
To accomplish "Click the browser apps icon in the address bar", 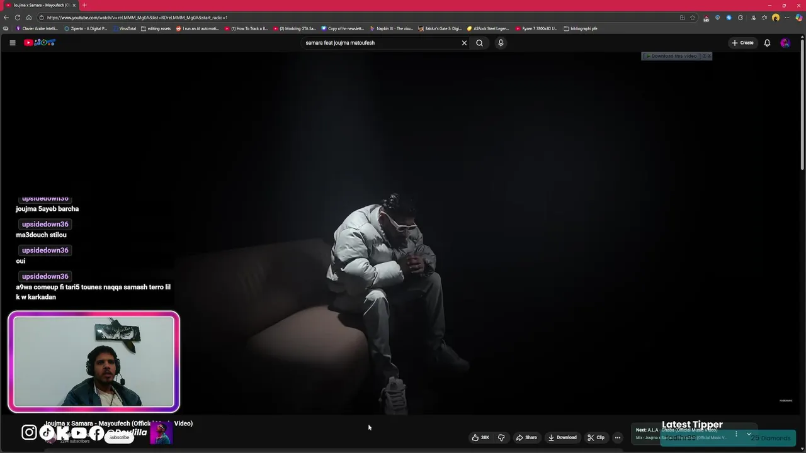I will [683, 18].
